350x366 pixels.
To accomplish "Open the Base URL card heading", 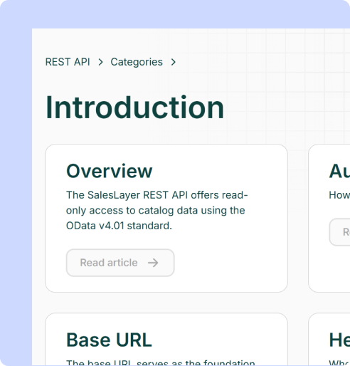I will click(109, 340).
